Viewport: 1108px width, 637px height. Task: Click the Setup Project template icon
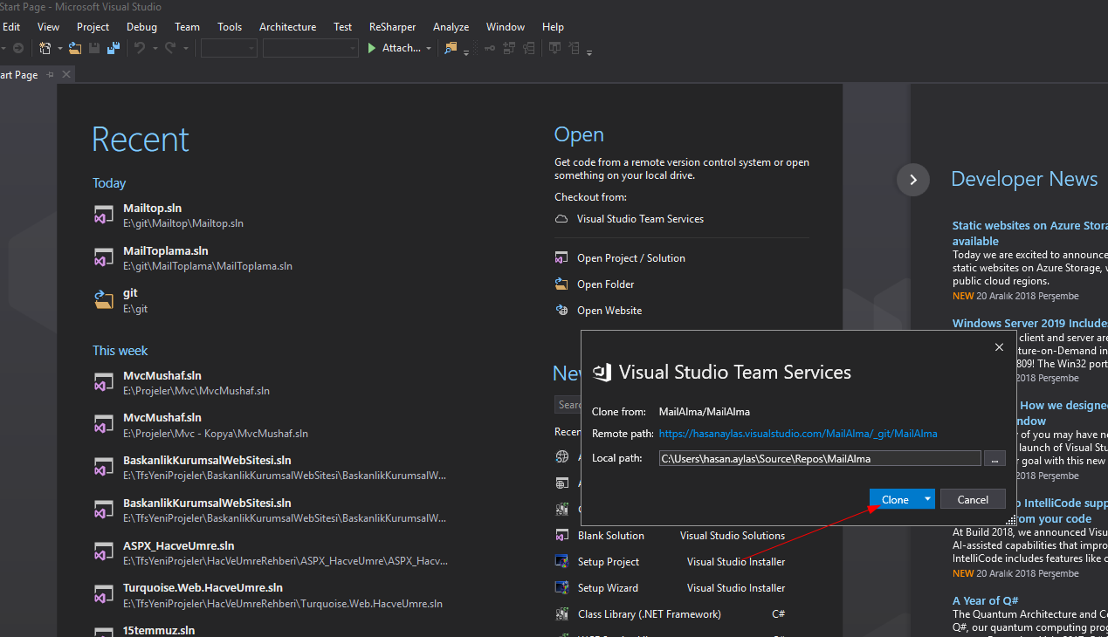point(562,561)
